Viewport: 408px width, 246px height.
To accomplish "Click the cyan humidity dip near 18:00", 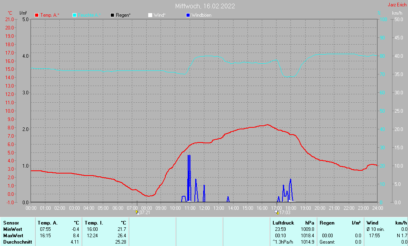I will (x=289, y=76).
